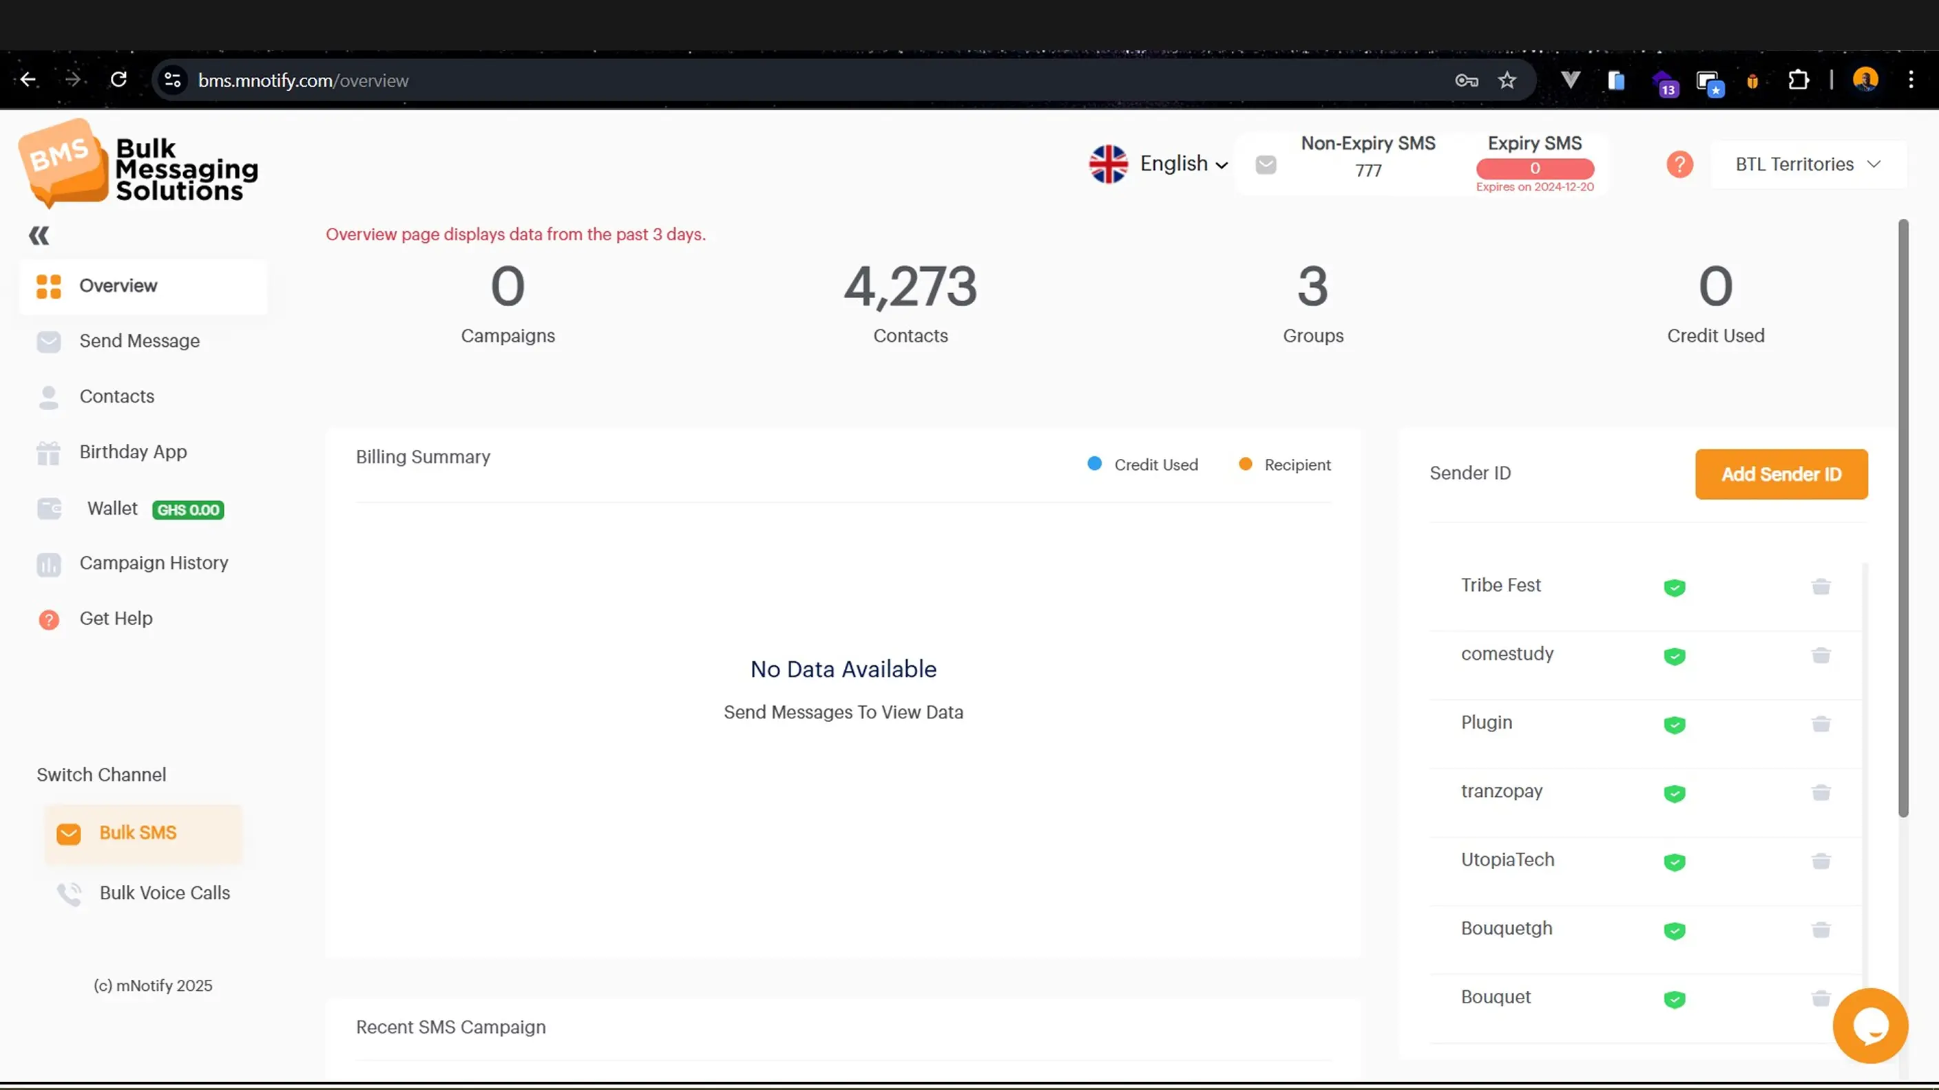This screenshot has height=1090, width=1939.
Task: Open browser extensions puzzle icon
Action: click(x=1797, y=81)
